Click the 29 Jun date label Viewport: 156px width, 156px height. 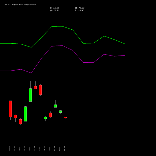(x=10, y=149)
